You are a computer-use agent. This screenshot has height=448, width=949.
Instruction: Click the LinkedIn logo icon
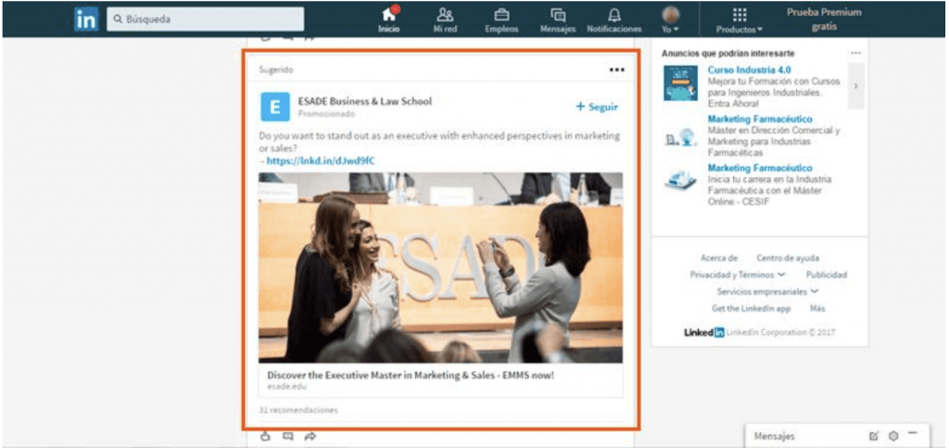click(x=86, y=19)
